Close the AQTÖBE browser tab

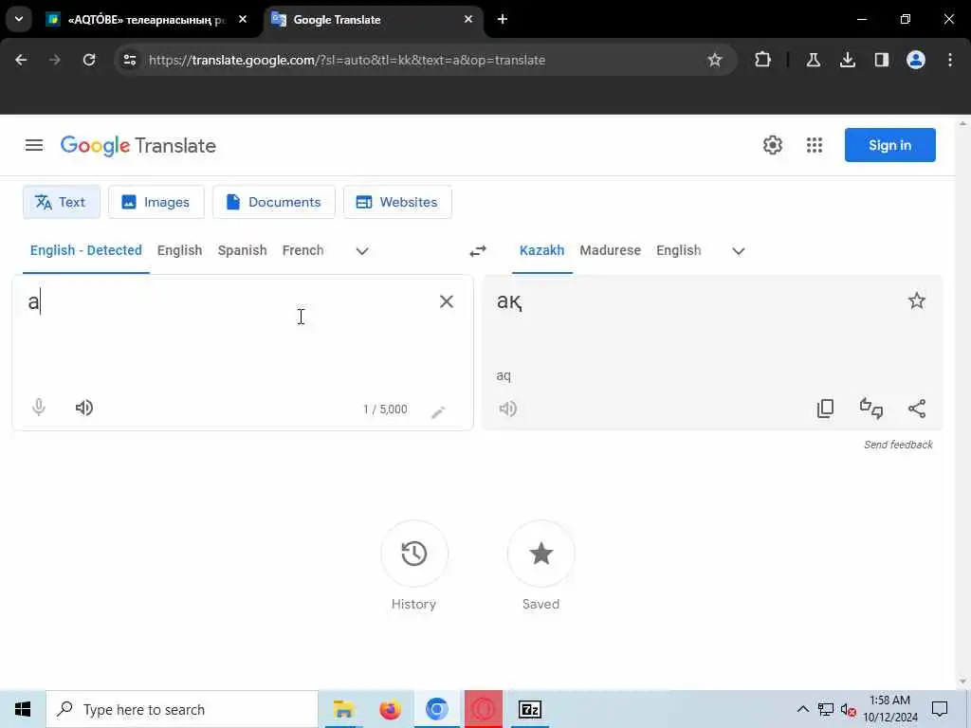[x=243, y=19]
